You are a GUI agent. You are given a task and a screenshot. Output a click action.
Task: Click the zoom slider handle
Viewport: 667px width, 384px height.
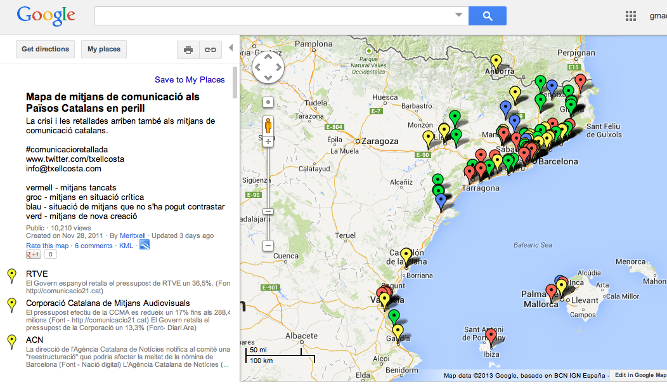coord(268,211)
